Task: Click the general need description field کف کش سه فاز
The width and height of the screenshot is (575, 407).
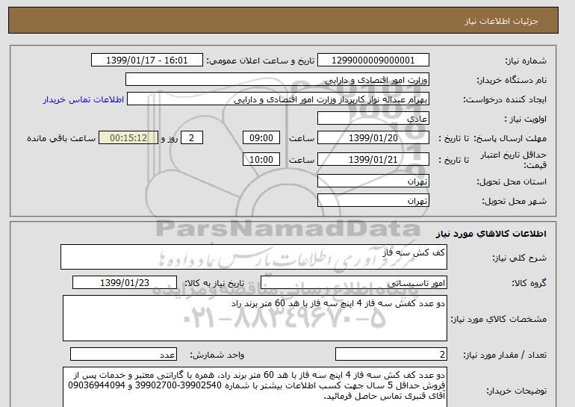Action: click(254, 257)
